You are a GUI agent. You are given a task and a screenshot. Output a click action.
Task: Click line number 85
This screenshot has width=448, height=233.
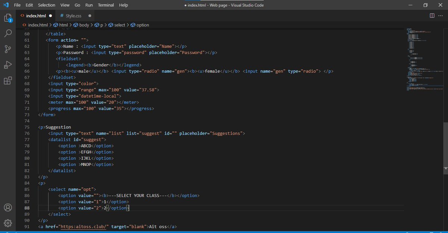27,189
